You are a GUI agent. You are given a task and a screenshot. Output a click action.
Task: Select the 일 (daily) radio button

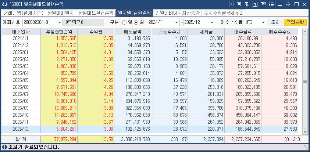[124, 22]
